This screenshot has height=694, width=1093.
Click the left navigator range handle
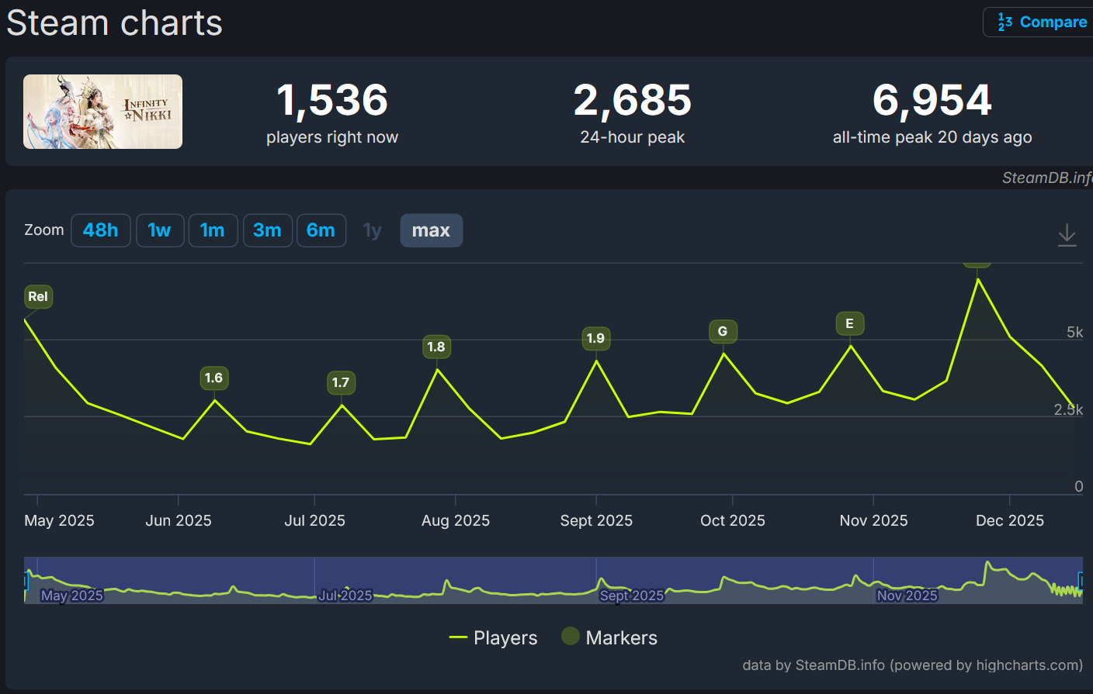pyautogui.click(x=26, y=580)
